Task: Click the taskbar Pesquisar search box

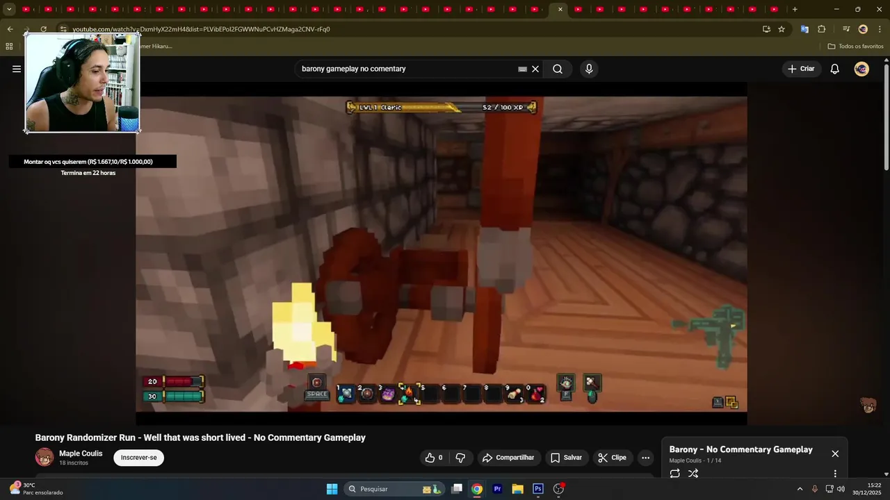Action: coord(394,489)
